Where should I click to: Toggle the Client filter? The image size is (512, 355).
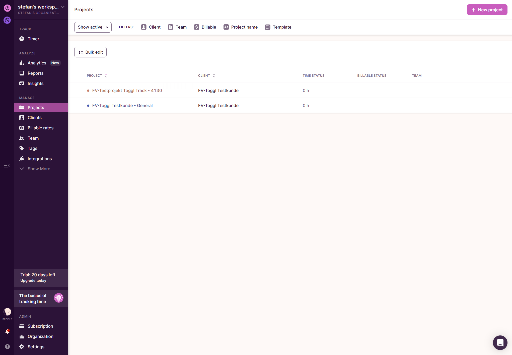pyautogui.click(x=151, y=27)
